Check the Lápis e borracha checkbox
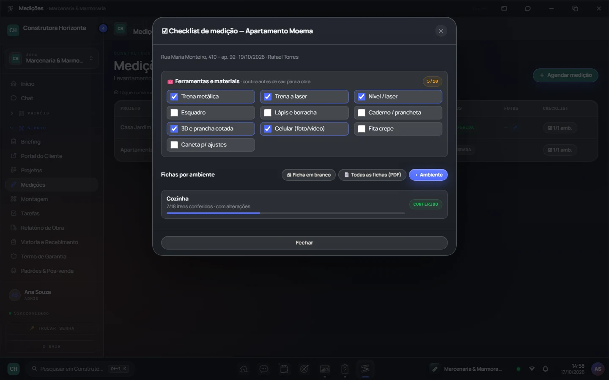The image size is (609, 380). (x=268, y=113)
